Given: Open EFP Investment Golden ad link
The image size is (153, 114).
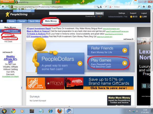Looking at the screenshot, I should [x=37, y=36].
